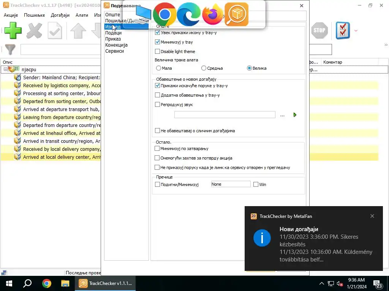The height and width of the screenshot is (291, 389).
Task: Select the computer icon in task switcher overlay
Action: coord(143,14)
